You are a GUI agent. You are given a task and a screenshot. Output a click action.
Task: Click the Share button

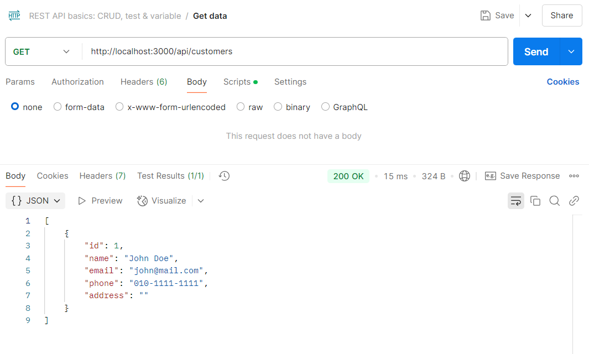[562, 15]
